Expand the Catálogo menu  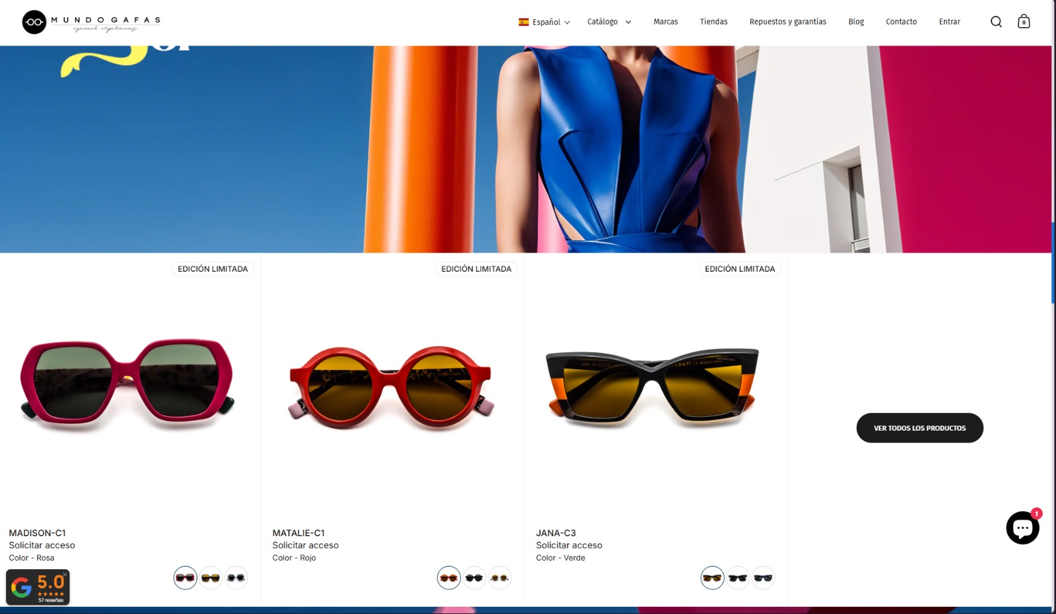coord(609,22)
